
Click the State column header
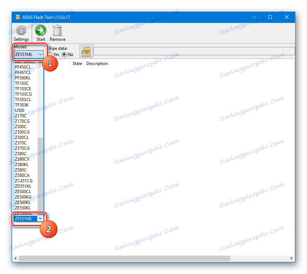click(77, 64)
